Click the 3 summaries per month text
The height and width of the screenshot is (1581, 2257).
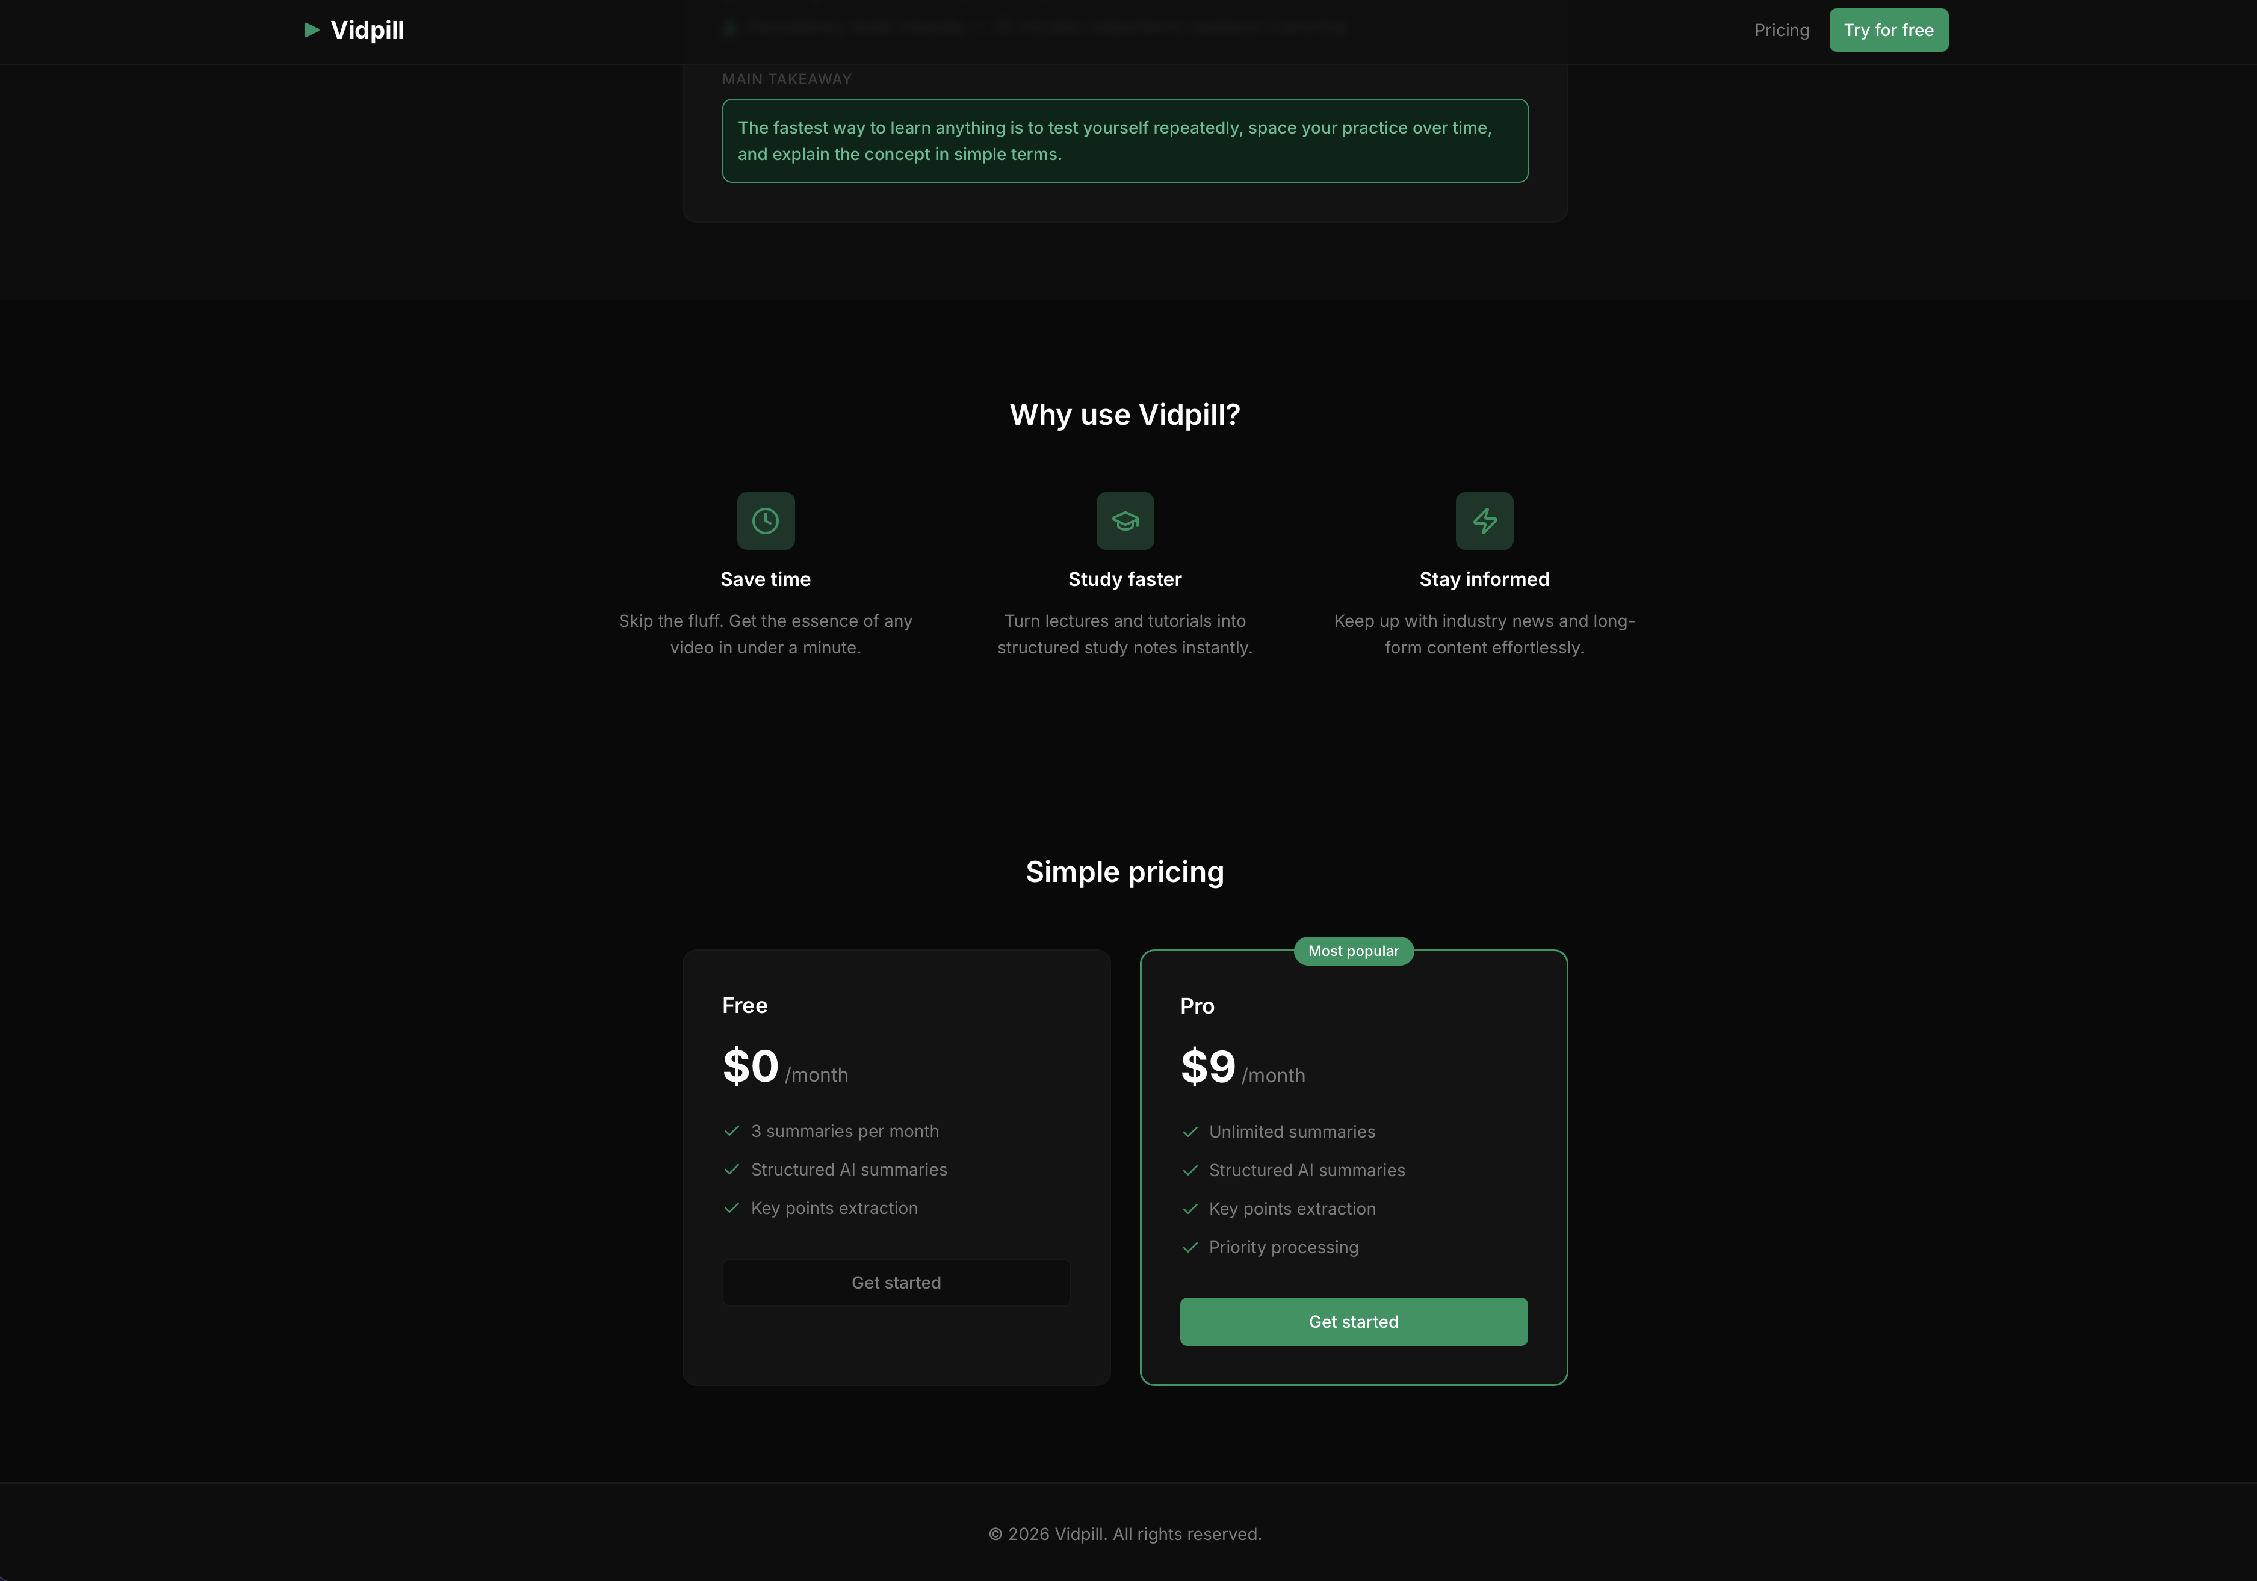846,1131
